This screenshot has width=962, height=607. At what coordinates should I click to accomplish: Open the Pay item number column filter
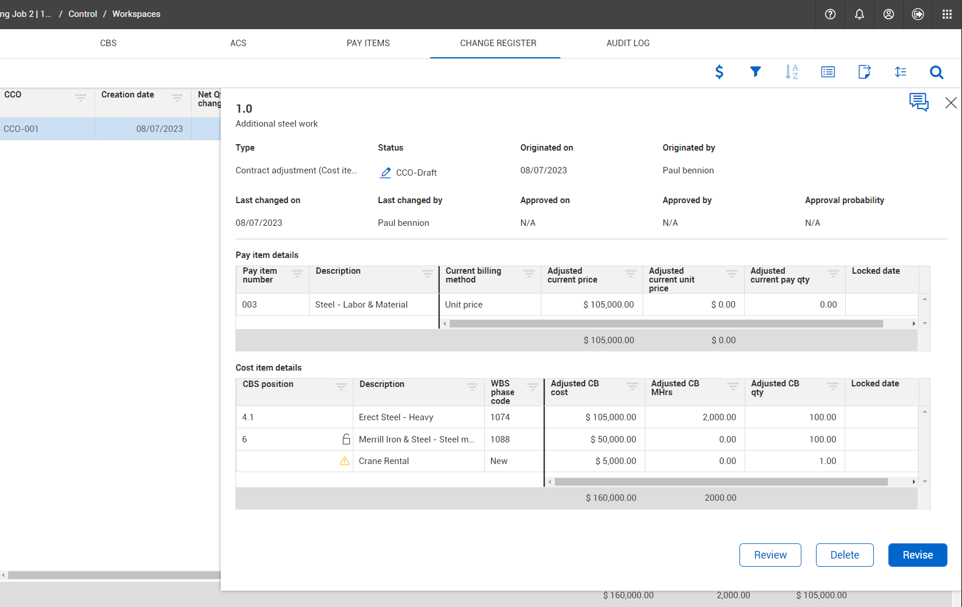tap(297, 273)
